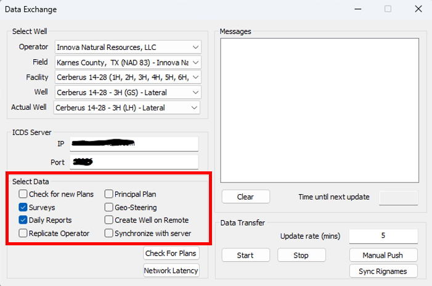Click the ICDS Server Port field
432x286 pixels.
134,162
